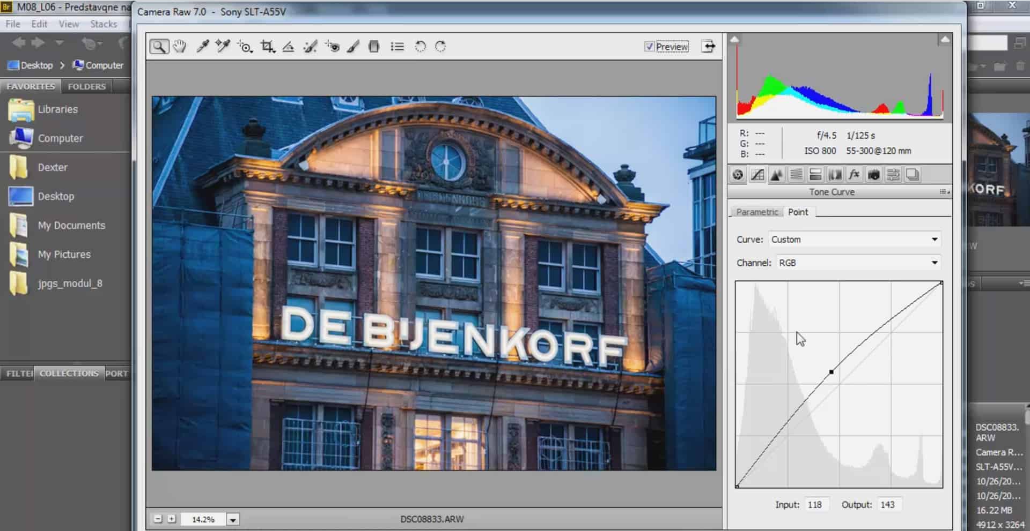
Task: Toggle shadow clipping warning in histogram
Action: (734, 39)
